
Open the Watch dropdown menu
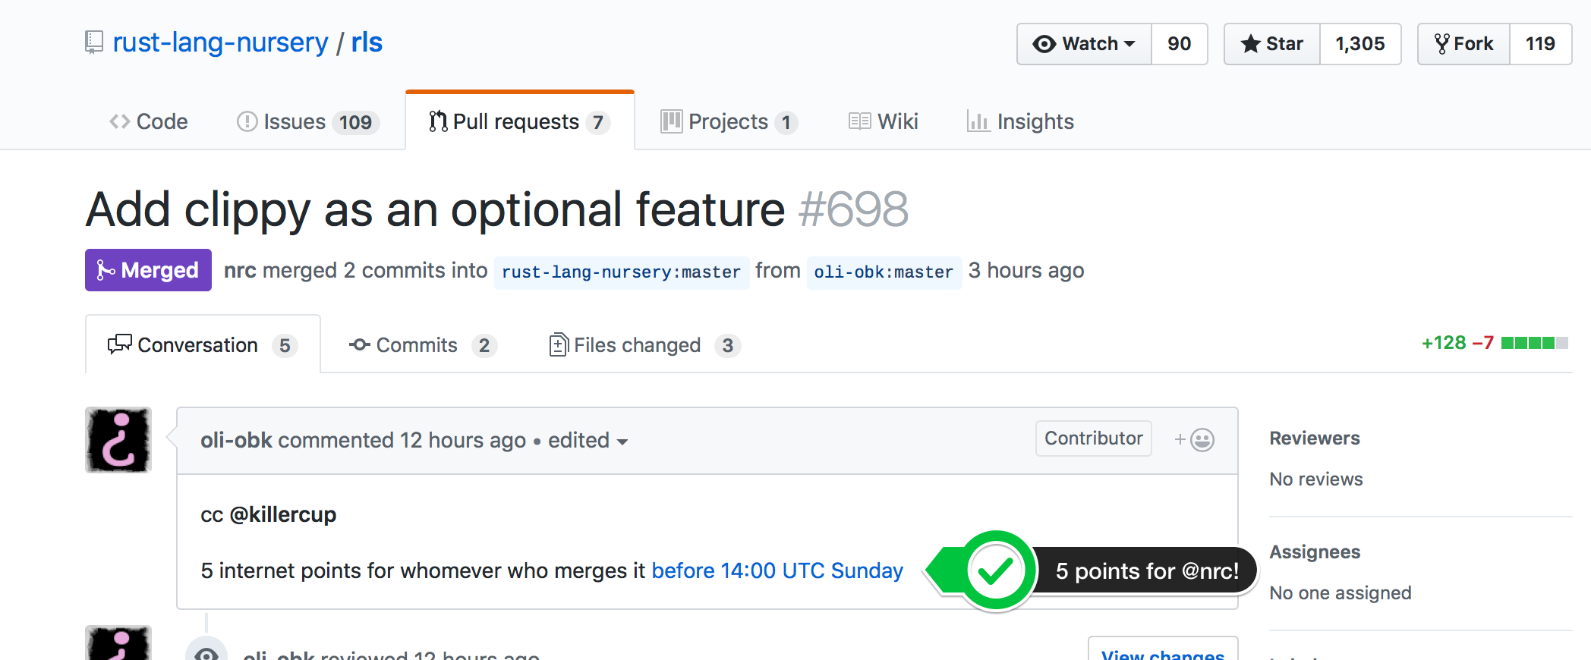tap(1084, 44)
